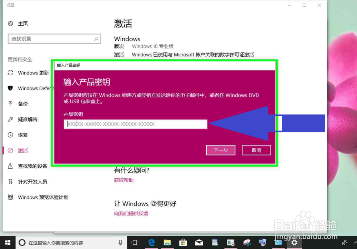Click the Task View taskbar button
The width and height of the screenshot is (357, 249).
click(135, 242)
